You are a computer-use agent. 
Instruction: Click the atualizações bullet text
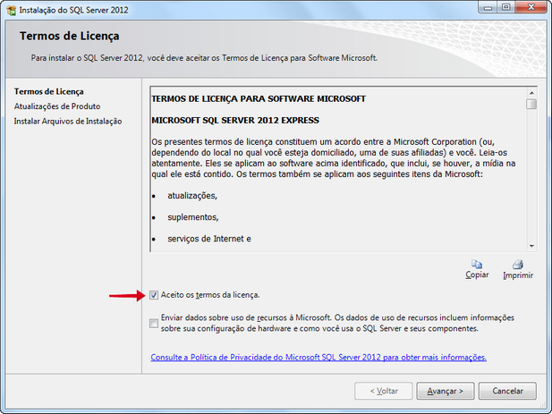192,196
